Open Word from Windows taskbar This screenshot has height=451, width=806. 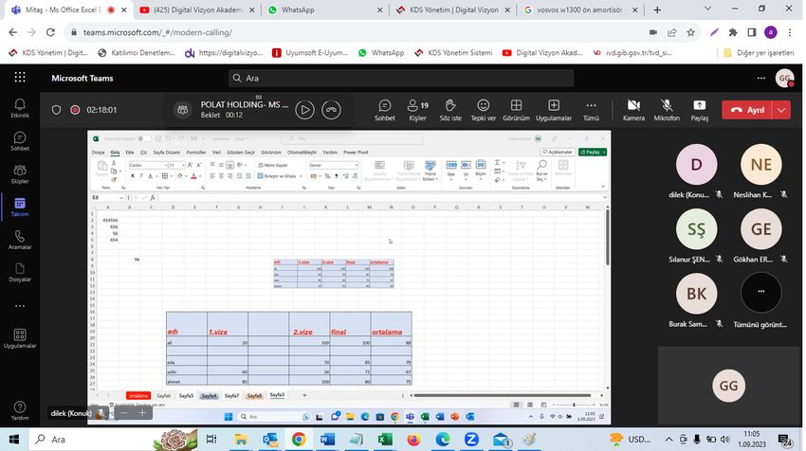pyautogui.click(x=327, y=440)
